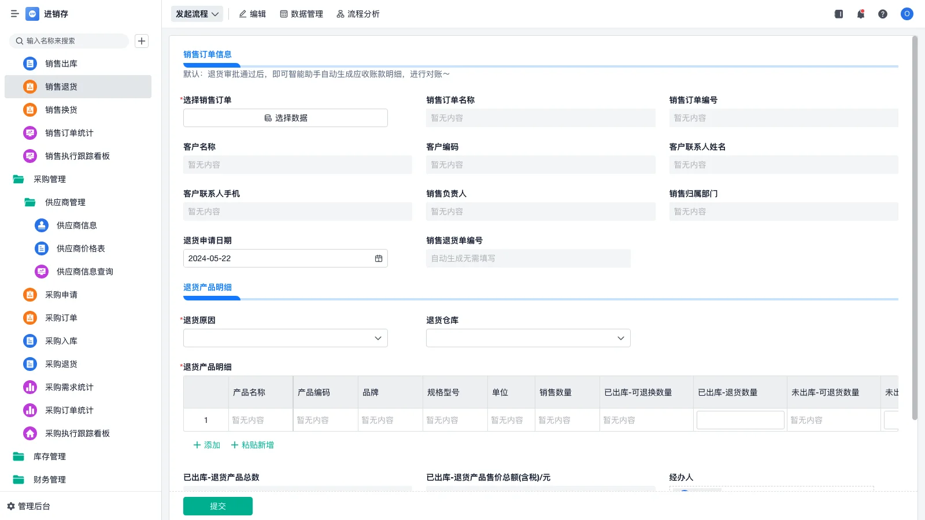Collapse the 供应商管理 folder
925x520 pixels.
point(30,202)
